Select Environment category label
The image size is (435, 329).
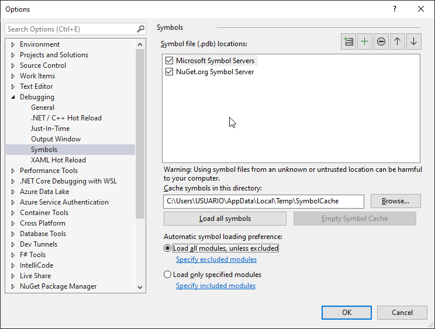click(x=40, y=44)
